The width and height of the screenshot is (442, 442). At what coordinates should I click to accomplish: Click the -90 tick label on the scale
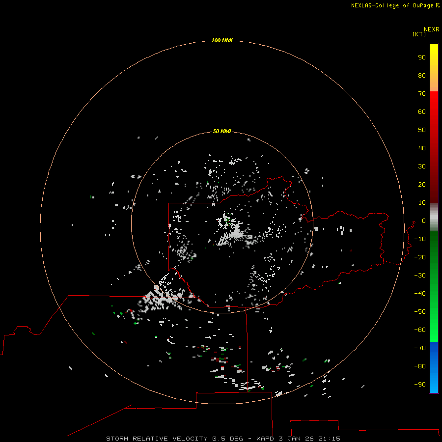[420, 385]
